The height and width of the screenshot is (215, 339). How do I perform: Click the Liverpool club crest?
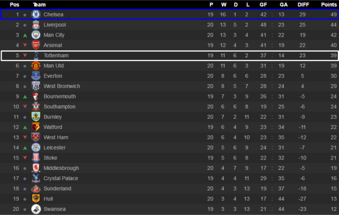(x=36, y=25)
